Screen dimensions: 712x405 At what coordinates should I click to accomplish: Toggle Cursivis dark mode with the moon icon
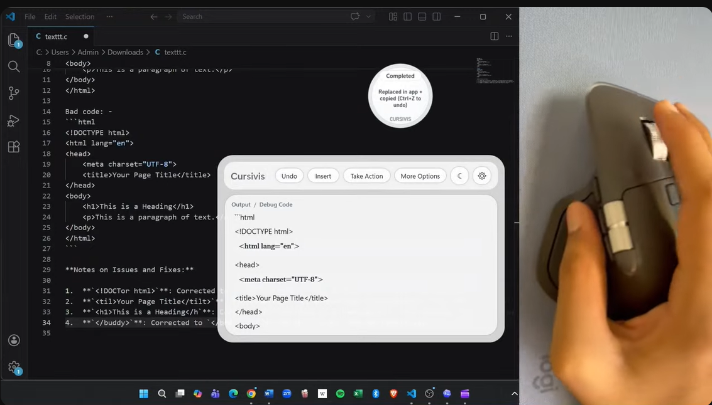[x=459, y=176]
